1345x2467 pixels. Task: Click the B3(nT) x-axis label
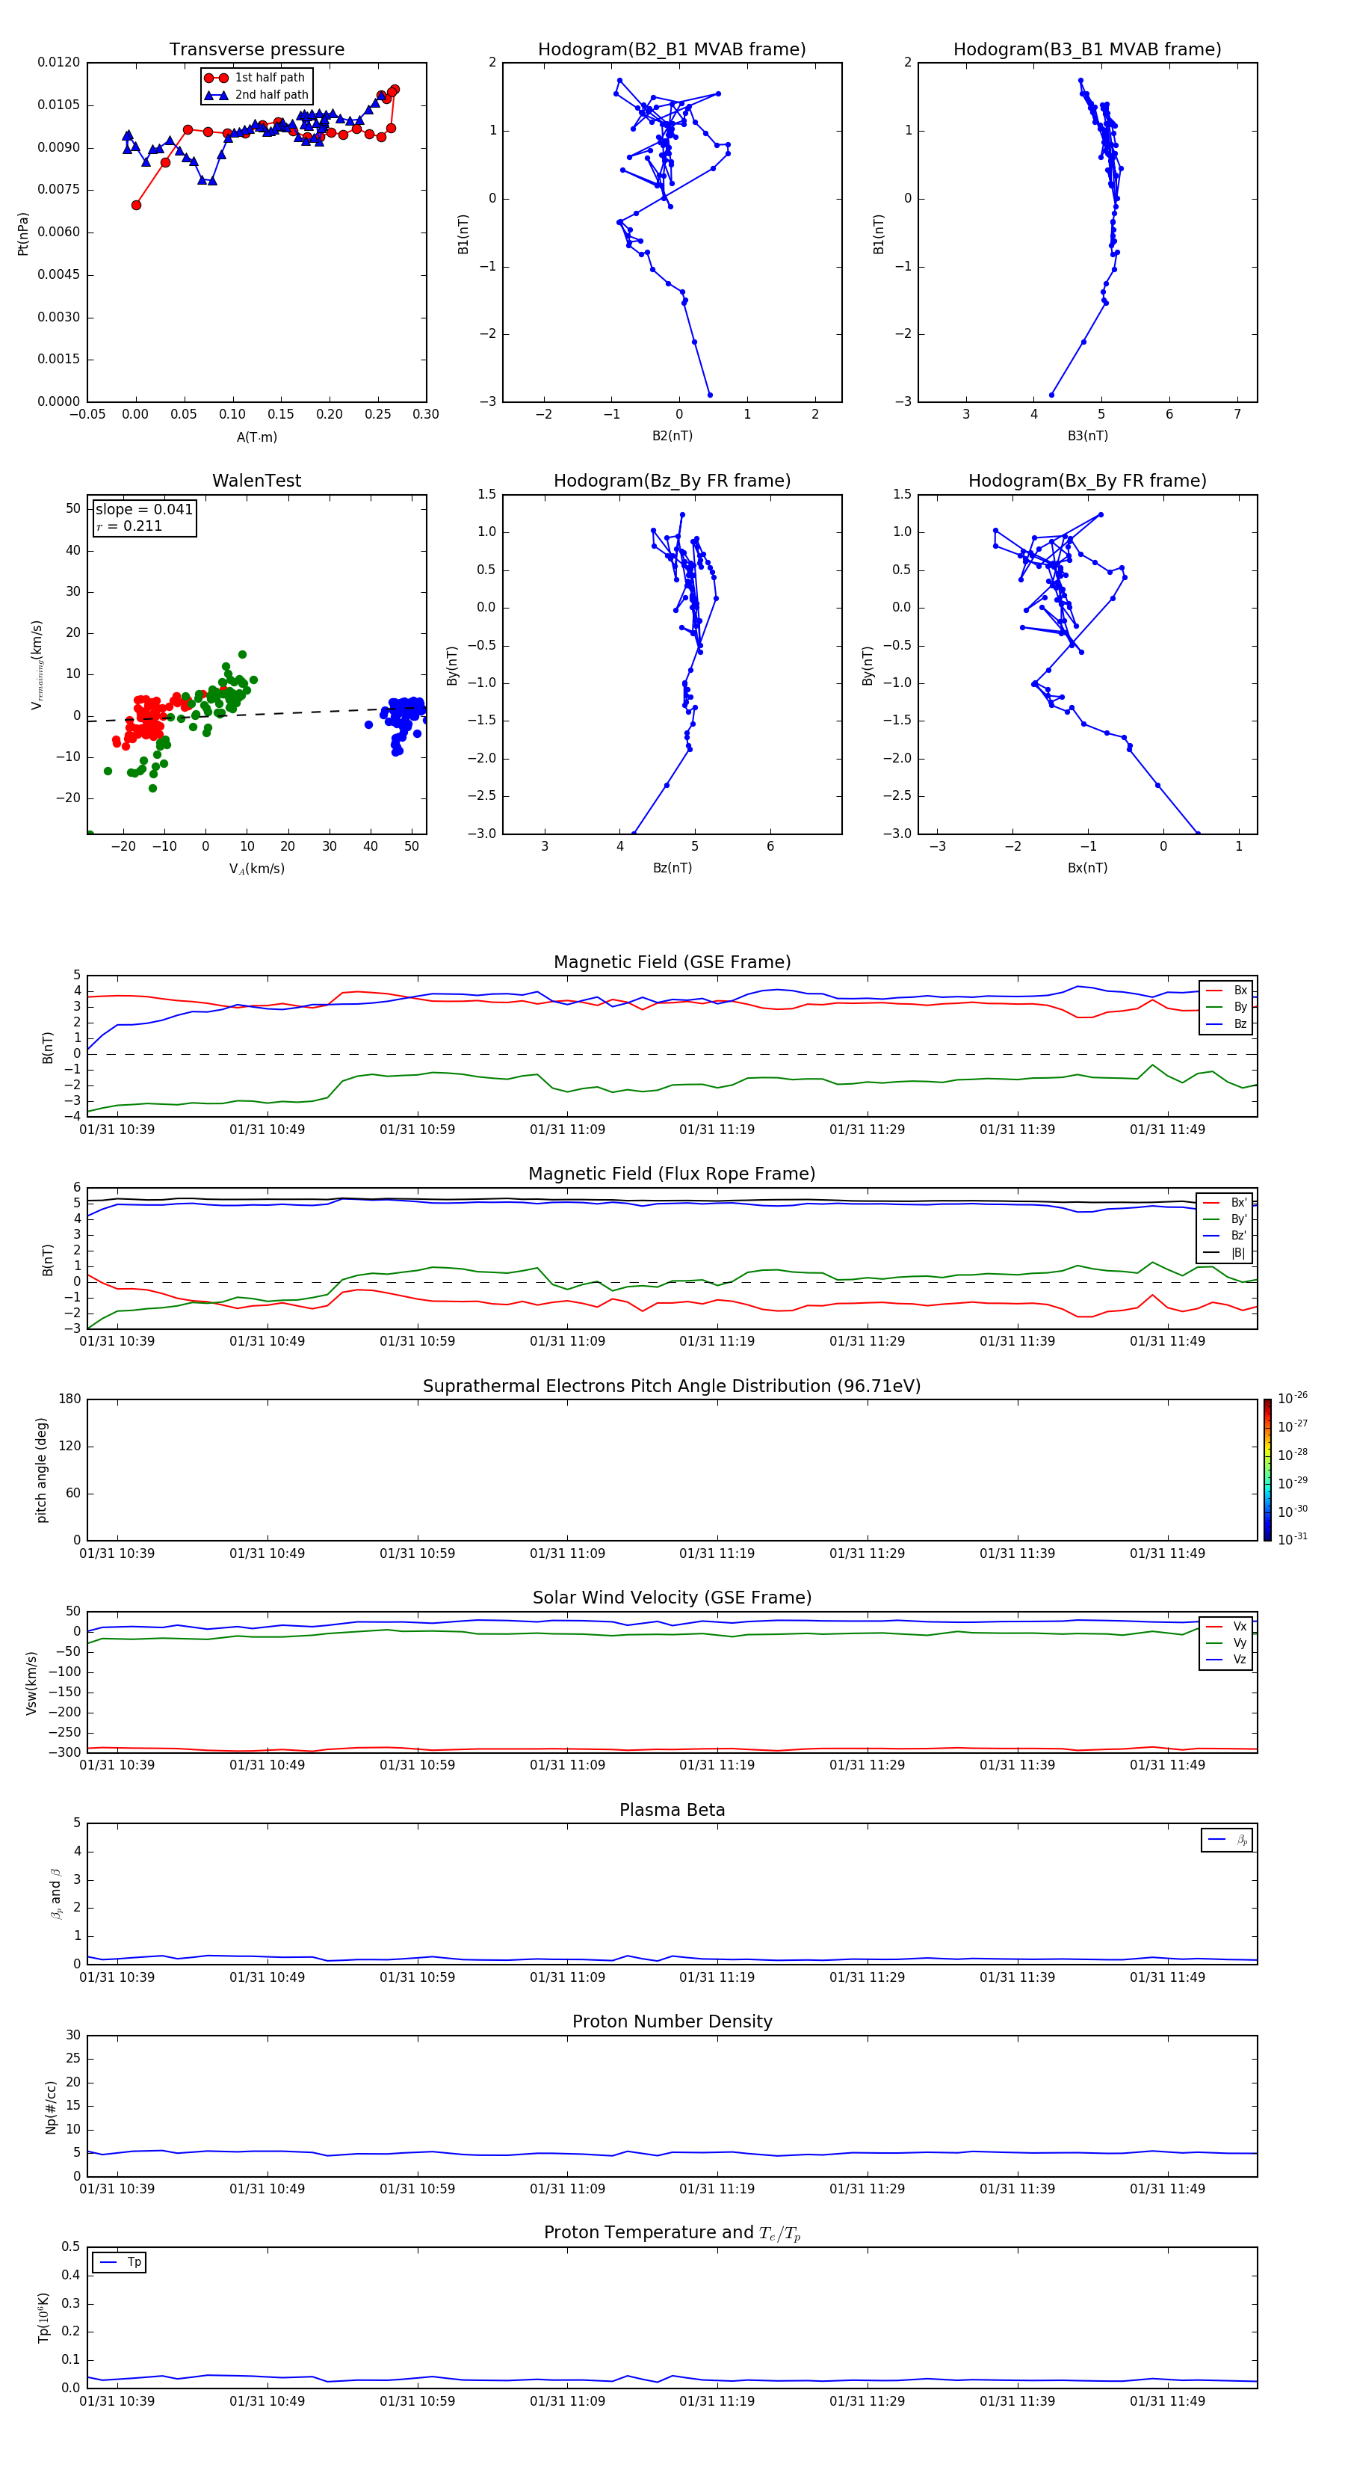point(1087,436)
